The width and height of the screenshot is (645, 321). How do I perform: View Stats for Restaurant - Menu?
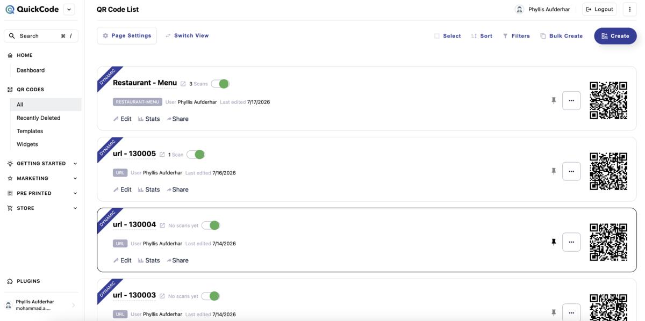pos(149,119)
